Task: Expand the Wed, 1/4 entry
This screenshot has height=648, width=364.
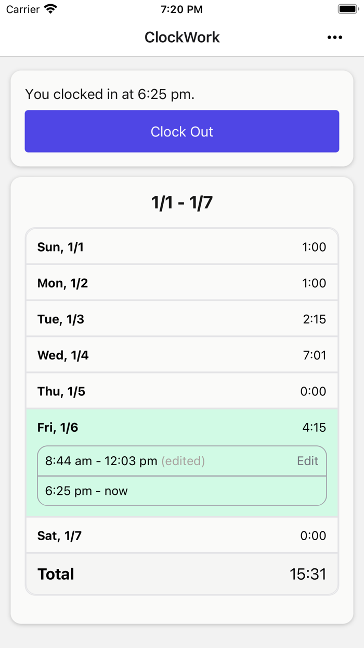Action: click(x=182, y=355)
